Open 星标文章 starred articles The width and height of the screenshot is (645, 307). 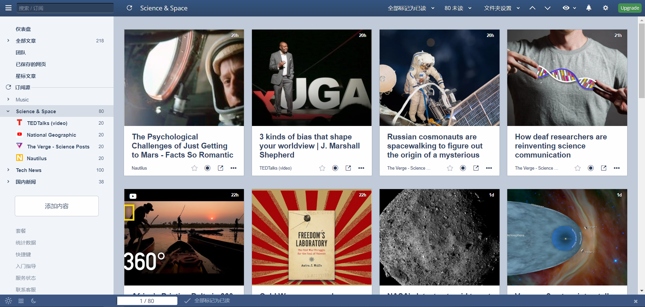[x=26, y=76]
